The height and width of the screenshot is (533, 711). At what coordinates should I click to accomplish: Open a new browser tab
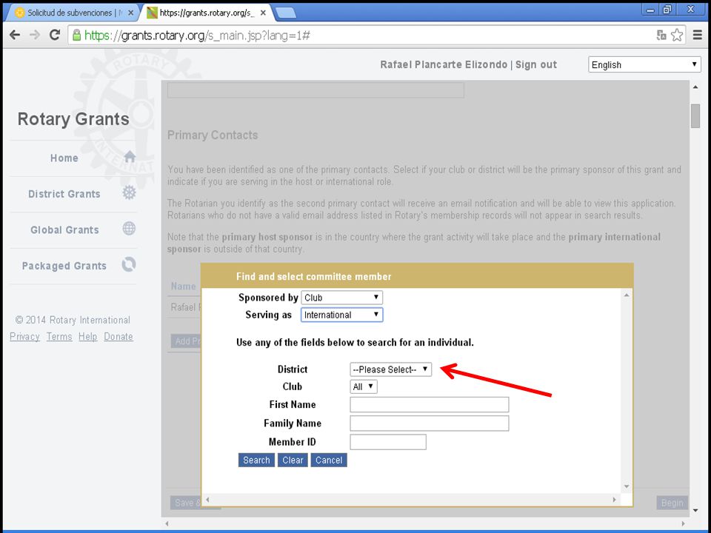click(286, 13)
